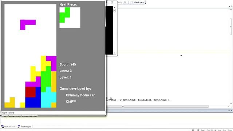The width and height of the screenshot is (233, 131).
Task: Click the black panel's scroll-down arrow
Action: pos(115,53)
